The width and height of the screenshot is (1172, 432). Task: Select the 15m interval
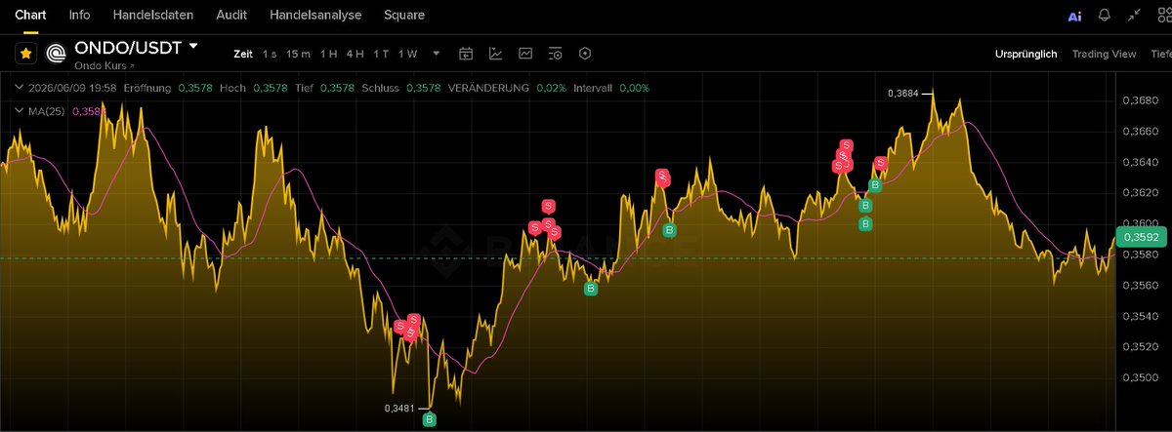(299, 54)
